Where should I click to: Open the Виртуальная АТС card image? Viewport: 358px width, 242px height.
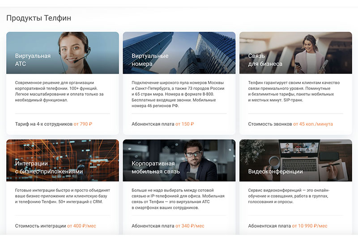(x=63, y=53)
